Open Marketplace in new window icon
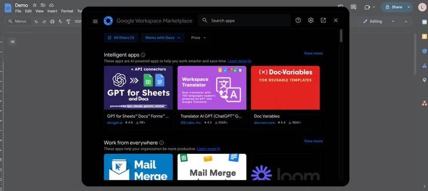 pos(323,20)
